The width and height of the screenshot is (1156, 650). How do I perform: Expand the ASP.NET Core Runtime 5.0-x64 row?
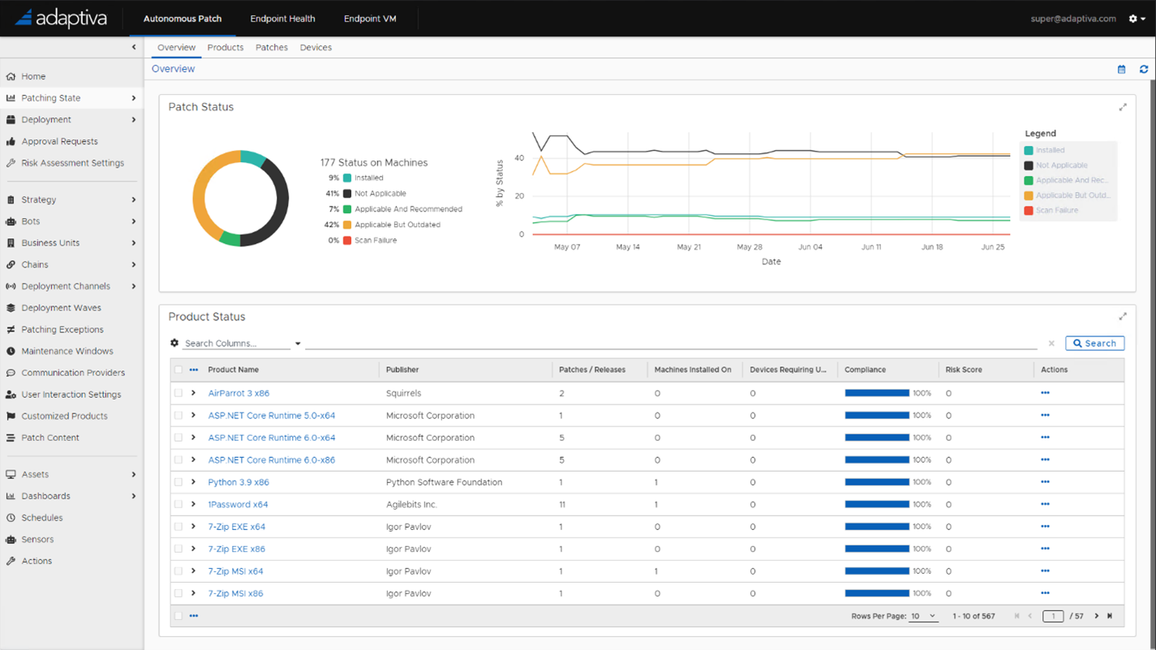(193, 415)
